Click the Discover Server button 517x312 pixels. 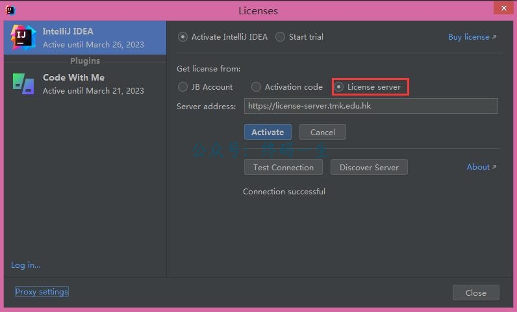coord(369,167)
